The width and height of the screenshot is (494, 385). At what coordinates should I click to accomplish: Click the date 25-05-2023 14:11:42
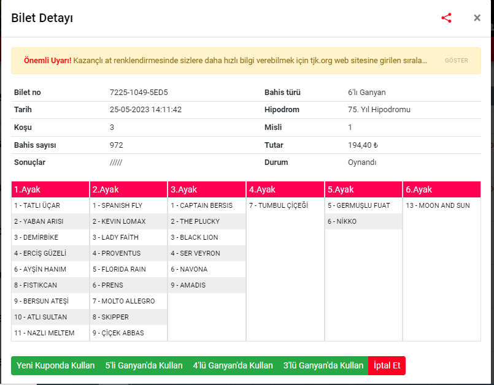tap(145, 110)
